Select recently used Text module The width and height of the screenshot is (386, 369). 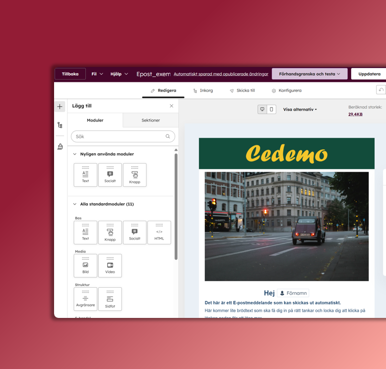pyautogui.click(x=85, y=175)
